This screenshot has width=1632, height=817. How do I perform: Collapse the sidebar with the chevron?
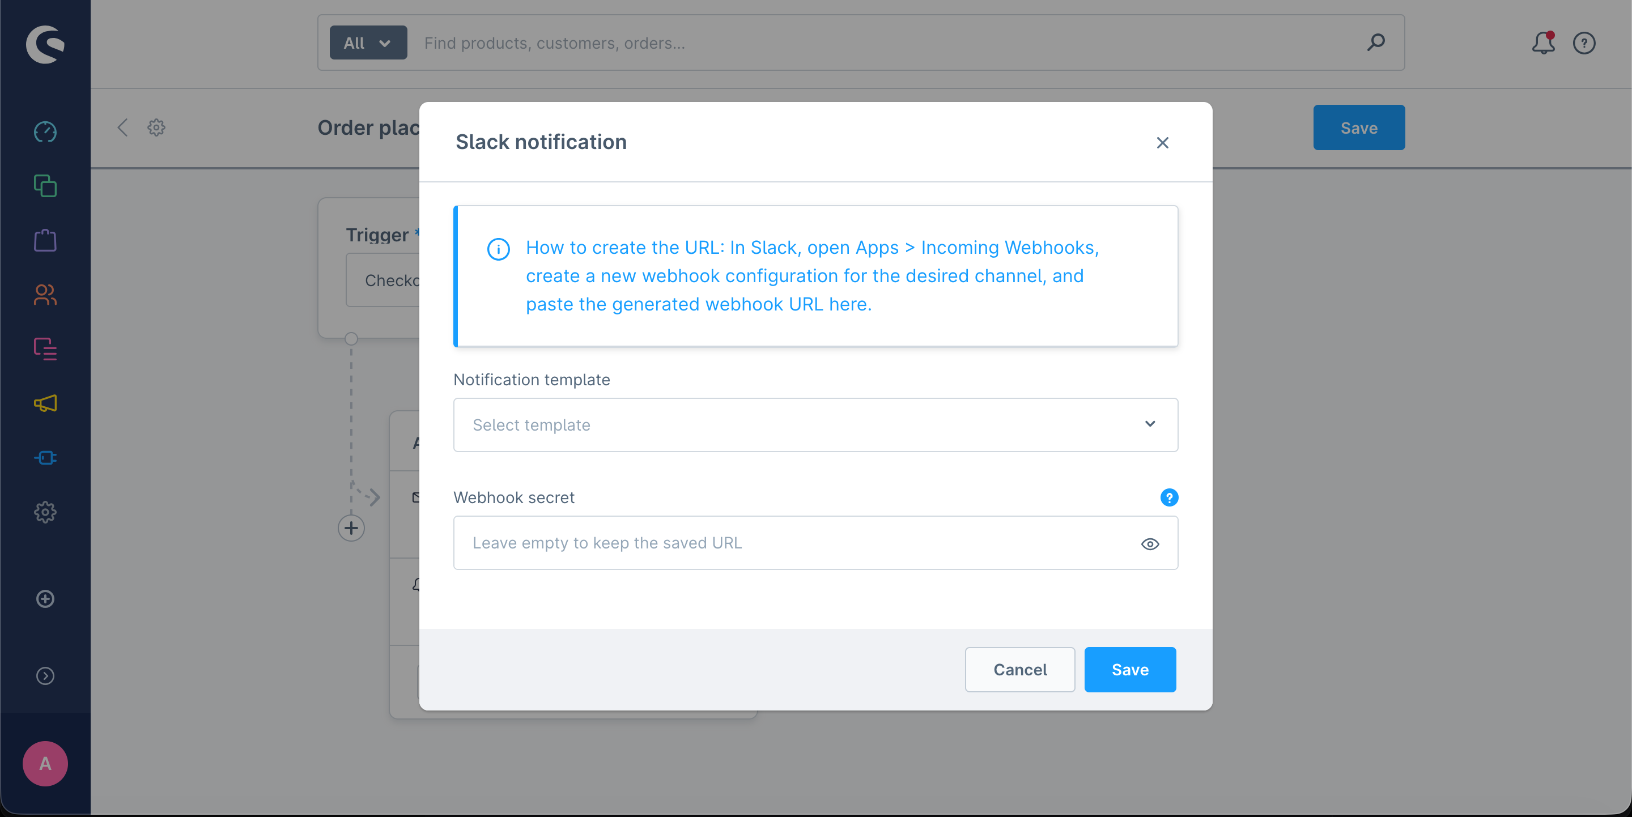(x=44, y=676)
